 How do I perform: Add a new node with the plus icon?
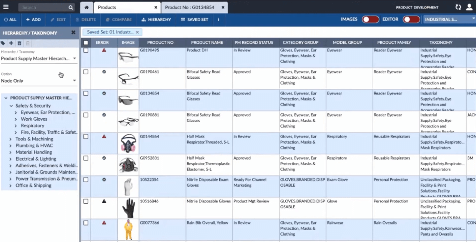pos(11,43)
